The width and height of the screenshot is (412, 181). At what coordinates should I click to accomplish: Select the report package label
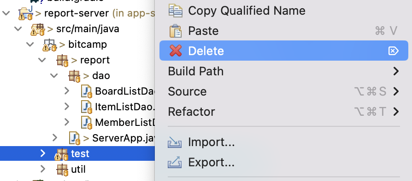(x=95, y=60)
